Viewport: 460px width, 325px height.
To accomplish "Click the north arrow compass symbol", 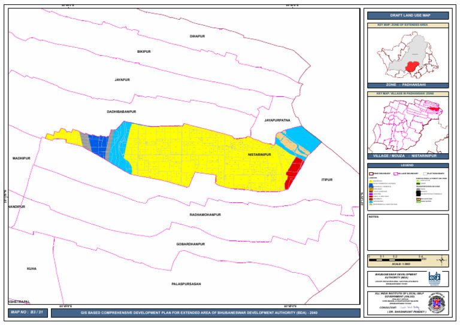I will click(x=442, y=260).
